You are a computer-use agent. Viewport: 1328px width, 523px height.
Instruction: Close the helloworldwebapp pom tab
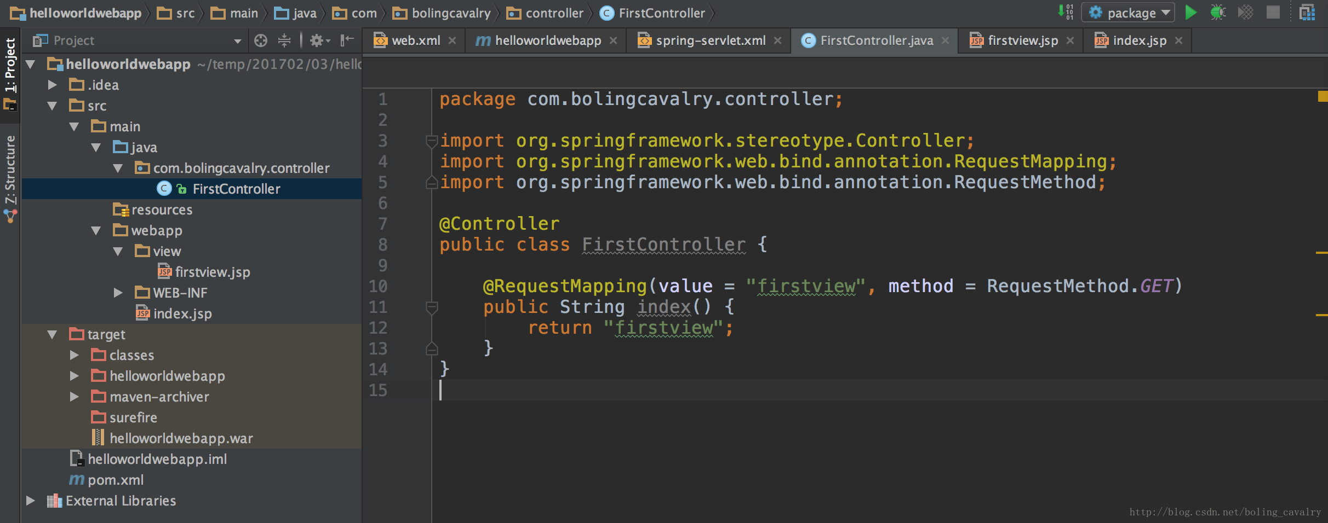[613, 40]
